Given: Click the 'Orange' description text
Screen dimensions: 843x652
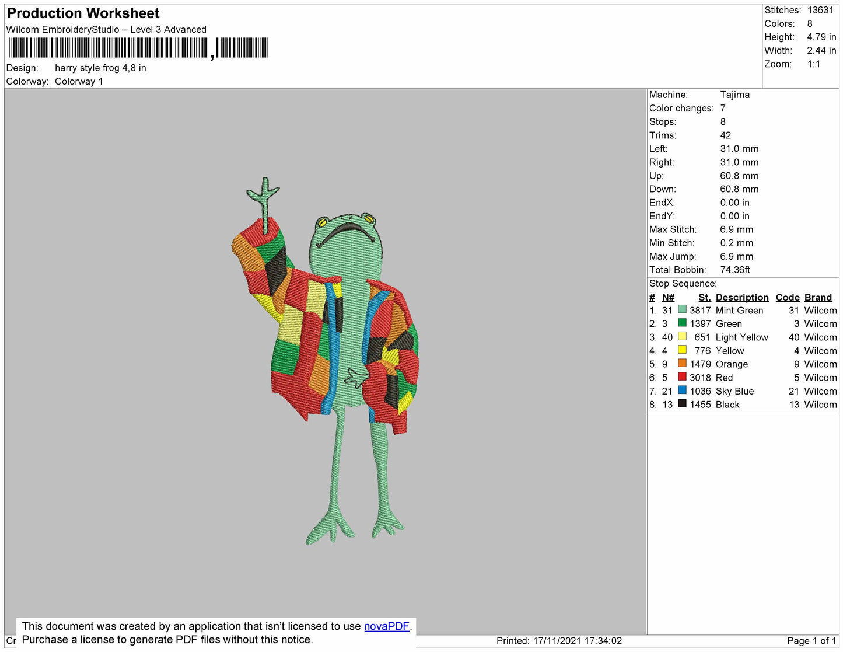Looking at the screenshot, I should point(732,364).
